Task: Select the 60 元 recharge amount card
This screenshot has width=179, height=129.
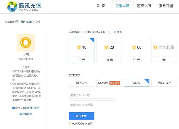Action: click(136, 50)
